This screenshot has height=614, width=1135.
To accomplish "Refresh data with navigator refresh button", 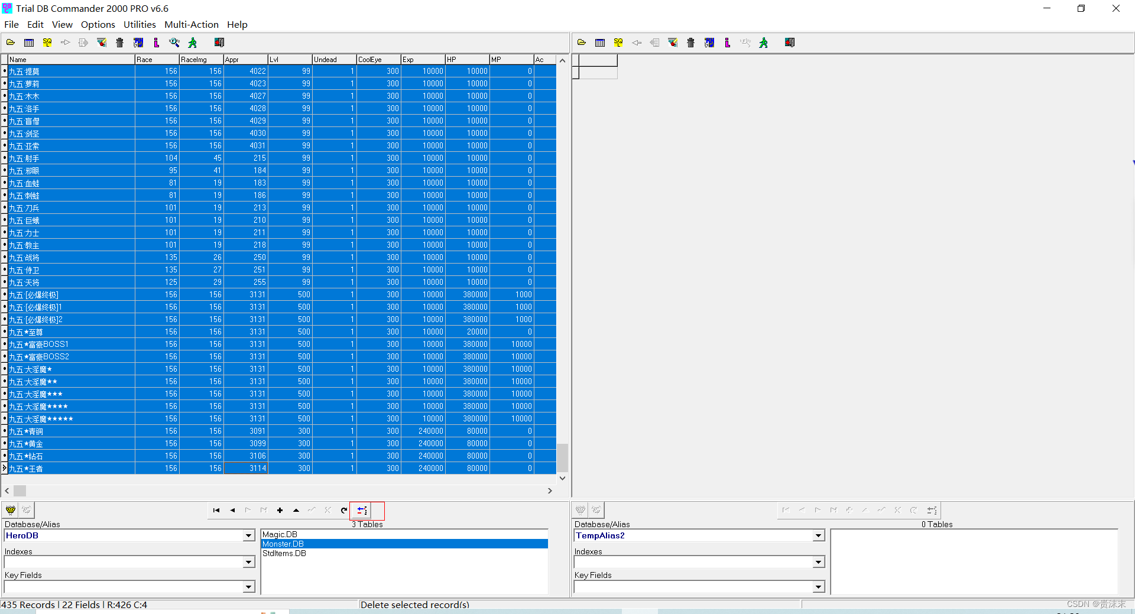I will tap(344, 511).
